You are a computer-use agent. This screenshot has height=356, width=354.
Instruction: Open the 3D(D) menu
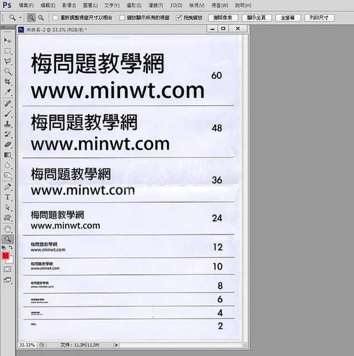tap(176, 6)
